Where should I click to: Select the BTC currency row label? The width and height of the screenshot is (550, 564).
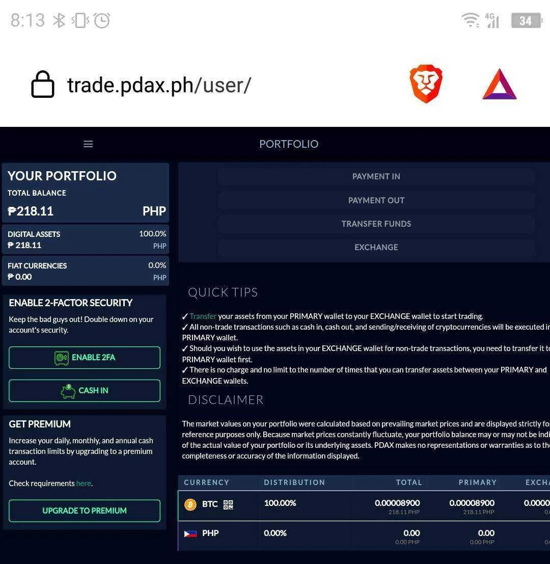click(x=210, y=504)
